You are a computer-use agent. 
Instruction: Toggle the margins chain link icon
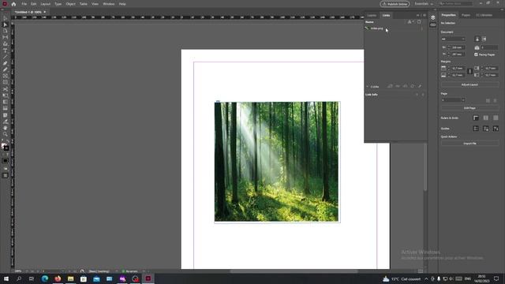pyautogui.click(x=470, y=72)
